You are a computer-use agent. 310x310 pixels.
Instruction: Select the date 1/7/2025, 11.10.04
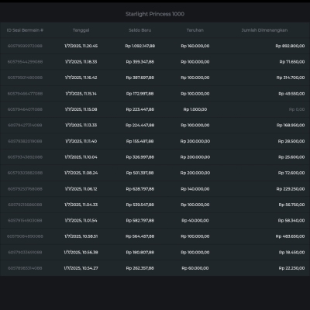pyautogui.click(x=81, y=157)
